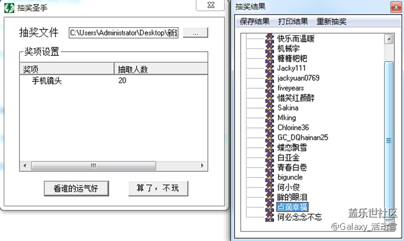Screen dimensions: 404x241
Task: Click user icon beside Mking
Action: 270,117
